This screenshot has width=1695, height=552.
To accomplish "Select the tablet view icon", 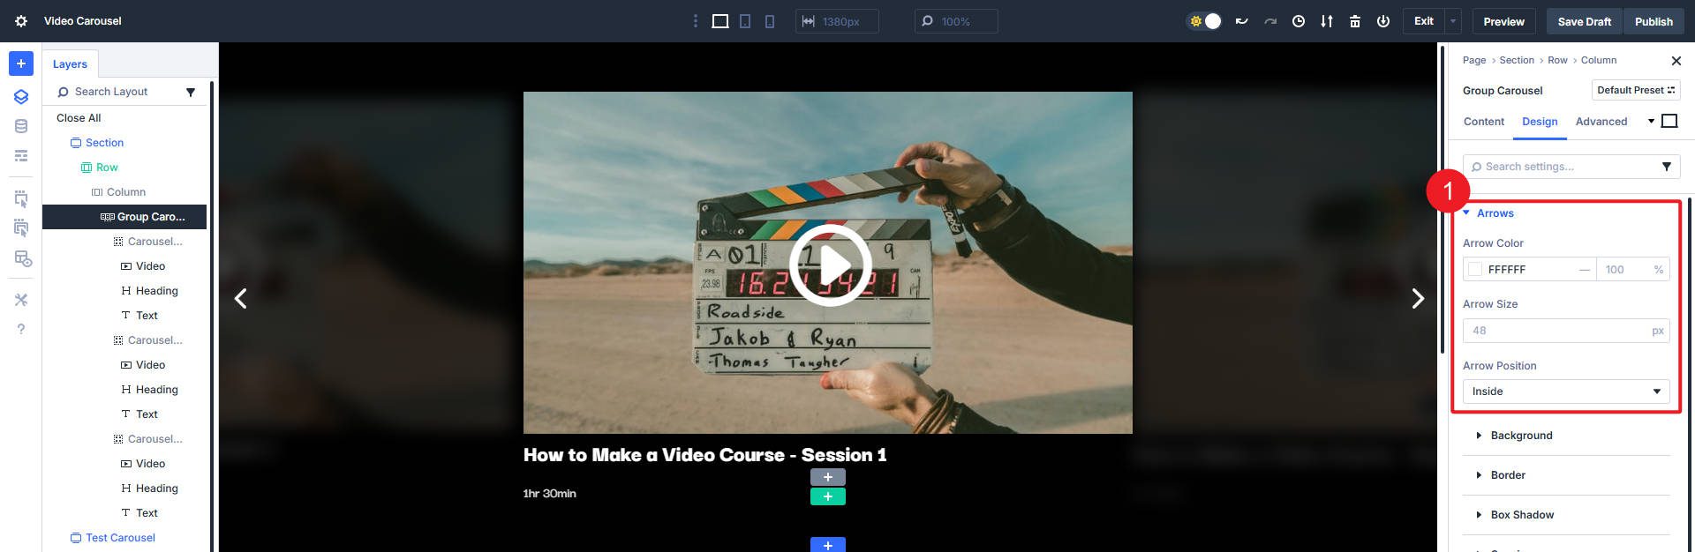I will [x=745, y=21].
